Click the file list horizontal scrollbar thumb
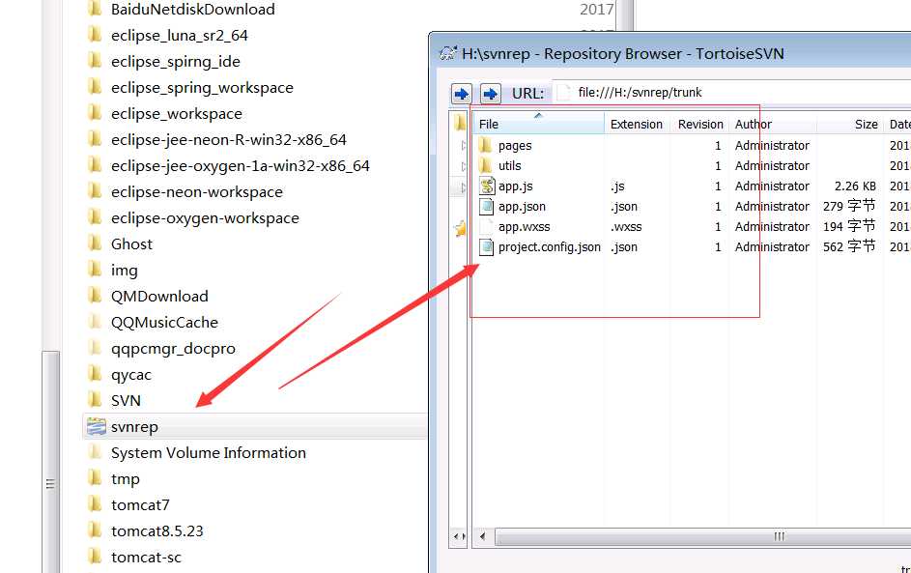 pos(703,536)
